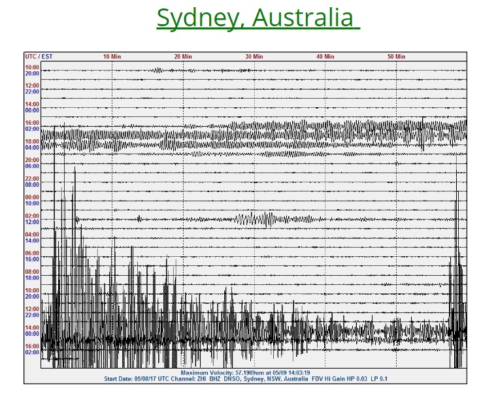The width and height of the screenshot is (498, 396).
Task: Click the '00:00' UTC label paired with 10:00 EST
Action: click(x=32, y=197)
